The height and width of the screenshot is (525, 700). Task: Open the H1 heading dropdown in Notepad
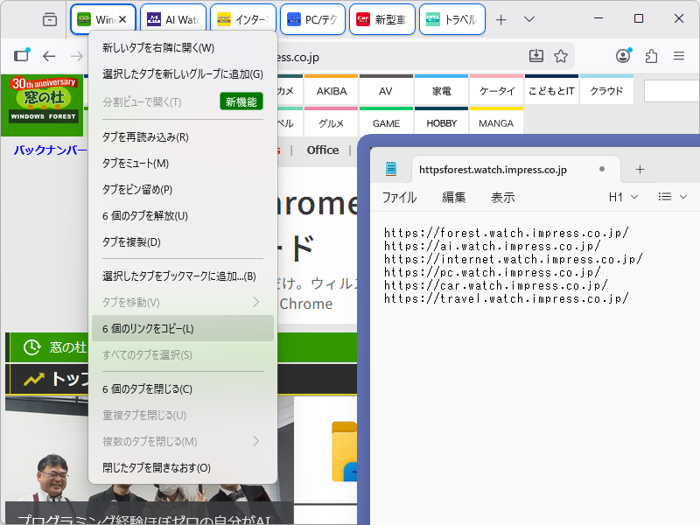(625, 197)
